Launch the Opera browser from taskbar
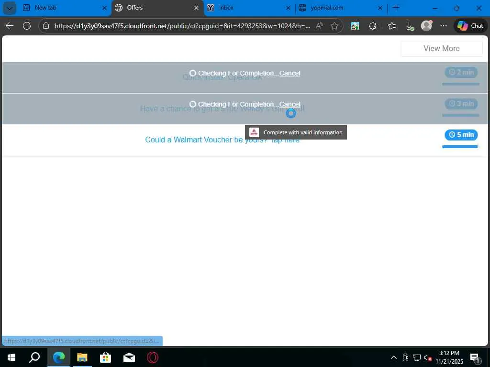This screenshot has width=490, height=367. click(153, 357)
